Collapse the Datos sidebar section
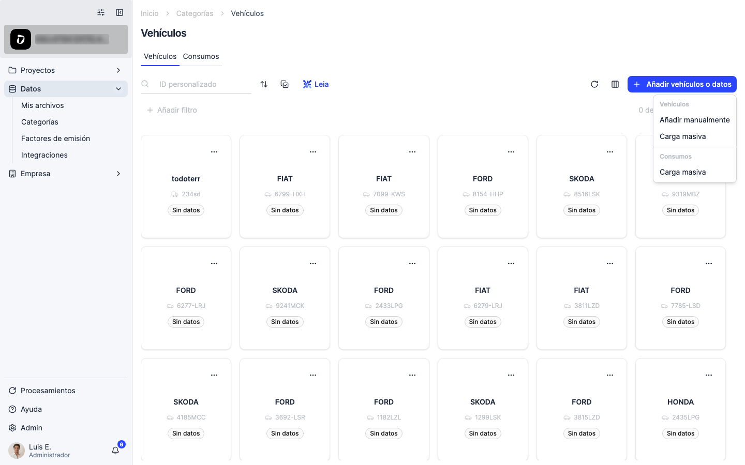745x465 pixels. click(66, 89)
